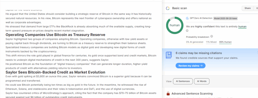Select the 0% AI generated breakdown
Image resolution: width=258 pixels, height=98 pixels.
[195, 42]
